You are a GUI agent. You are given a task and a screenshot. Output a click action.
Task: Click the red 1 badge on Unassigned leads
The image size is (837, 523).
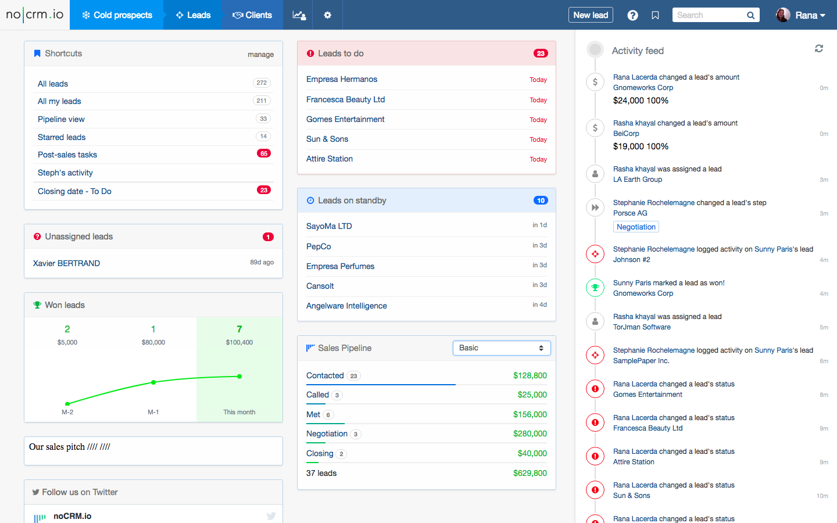pyautogui.click(x=268, y=237)
